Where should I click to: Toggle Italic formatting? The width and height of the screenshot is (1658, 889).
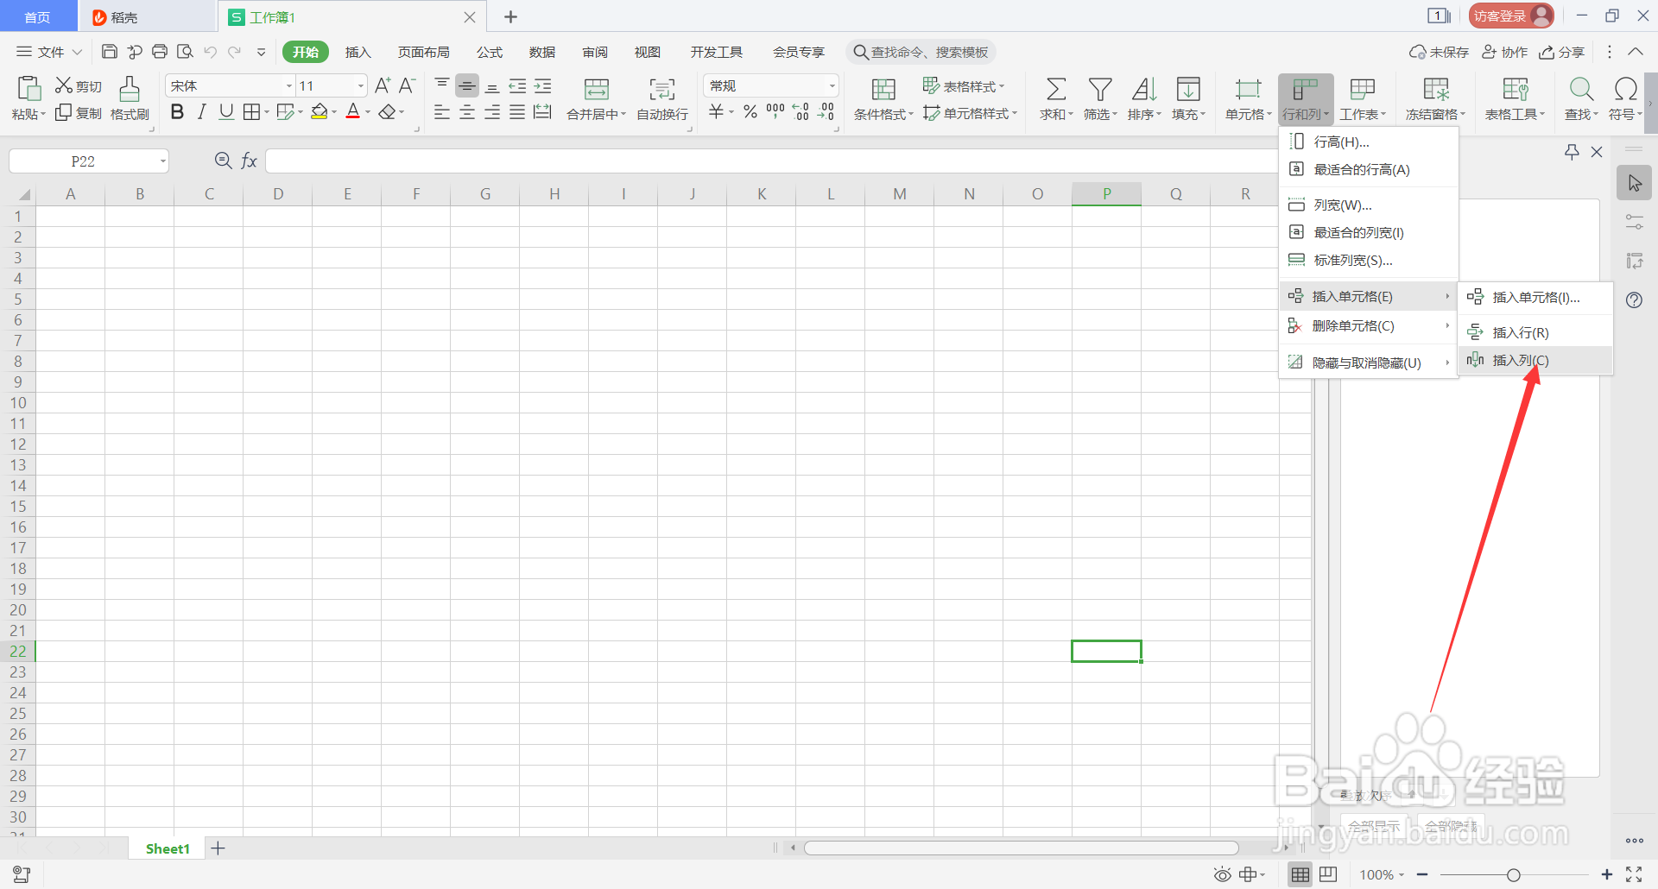pyautogui.click(x=202, y=111)
